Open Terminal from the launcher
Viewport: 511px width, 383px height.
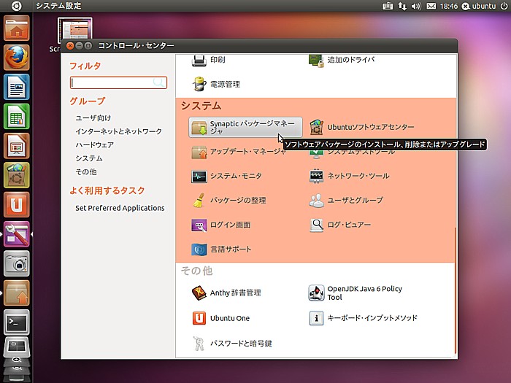[16, 322]
